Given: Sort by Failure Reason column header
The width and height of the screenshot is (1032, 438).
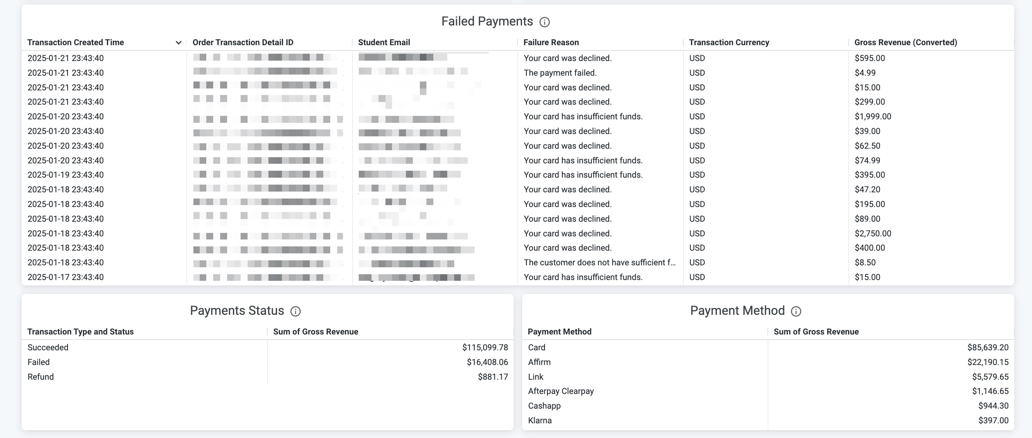Looking at the screenshot, I should [551, 42].
